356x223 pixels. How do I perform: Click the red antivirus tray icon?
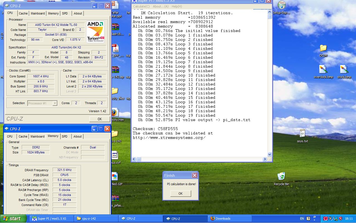[325, 219]
